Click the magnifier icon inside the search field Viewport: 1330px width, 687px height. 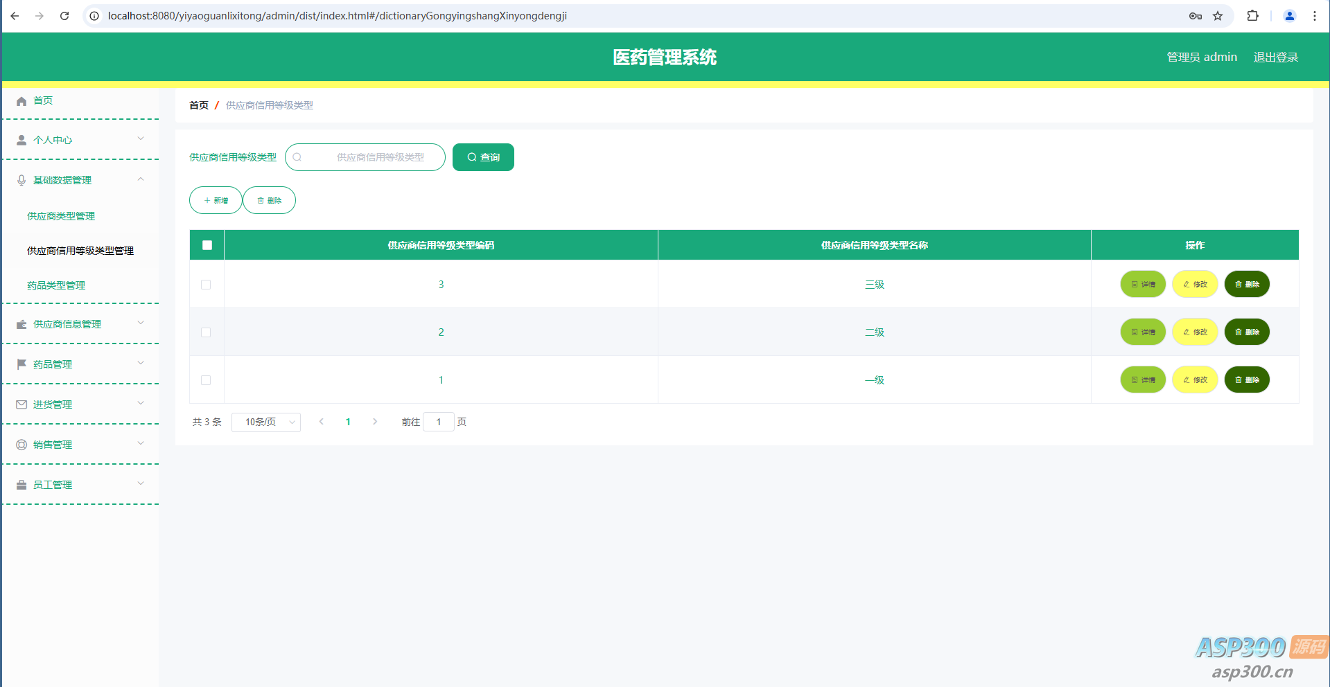[x=297, y=157]
